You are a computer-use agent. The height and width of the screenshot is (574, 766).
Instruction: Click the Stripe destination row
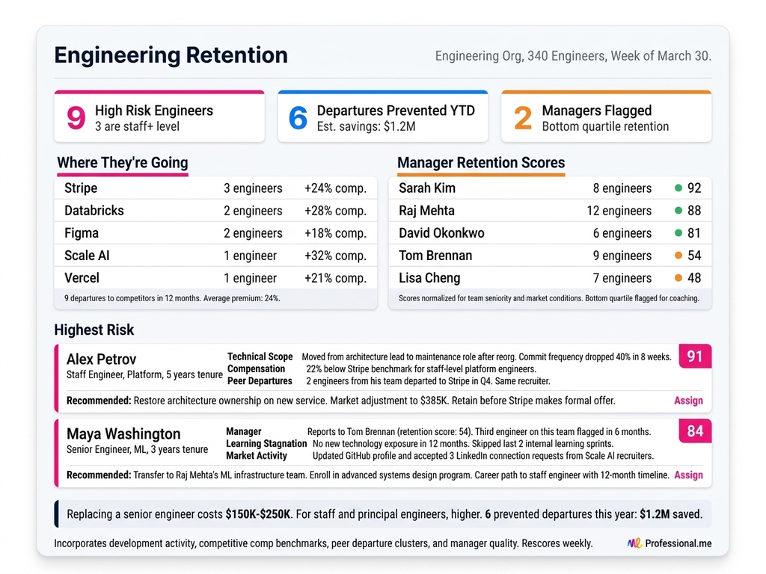[x=215, y=188]
